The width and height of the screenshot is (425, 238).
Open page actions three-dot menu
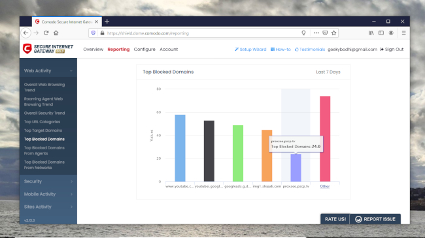pos(316,33)
